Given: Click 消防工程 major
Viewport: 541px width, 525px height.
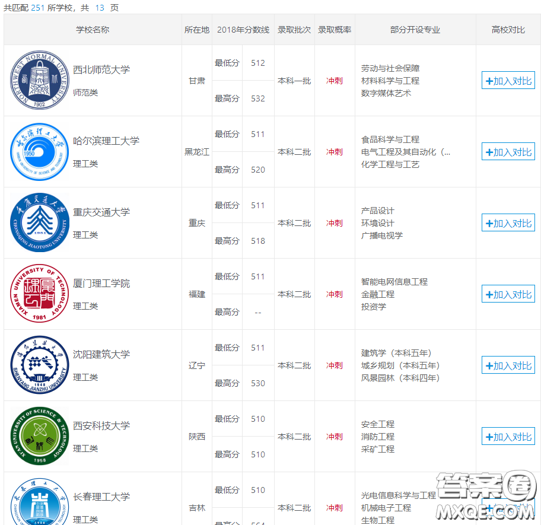Looking at the screenshot, I should click(x=377, y=437).
